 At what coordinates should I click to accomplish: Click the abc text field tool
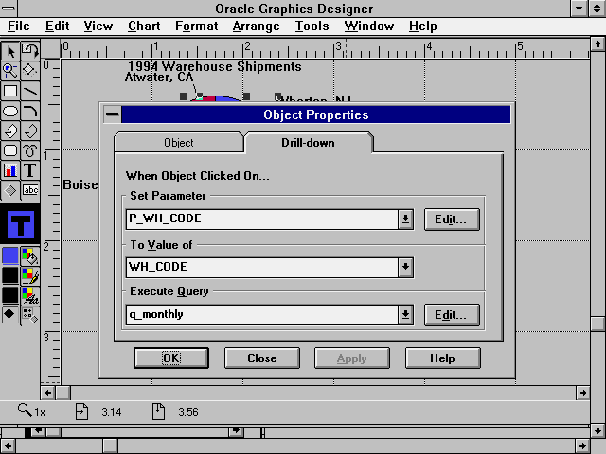point(30,190)
